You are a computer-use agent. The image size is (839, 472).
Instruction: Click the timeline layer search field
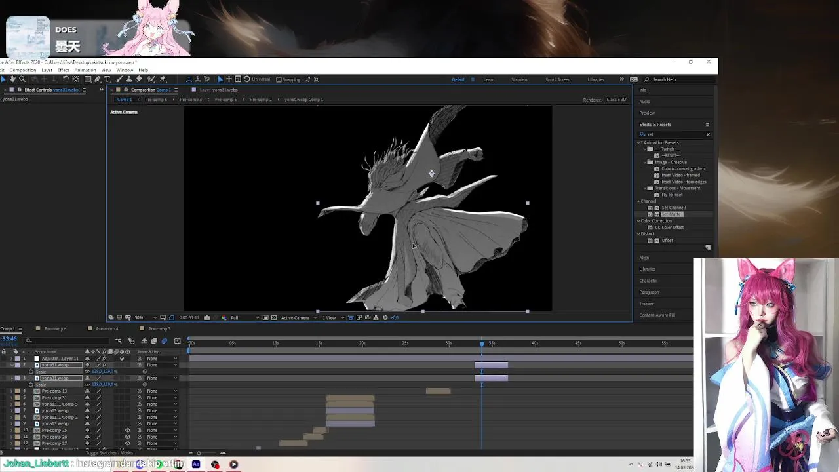pyautogui.click(x=66, y=340)
